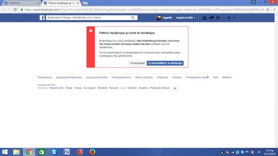Open Firefox from the taskbar
The image size is (278, 156).
[92, 152]
